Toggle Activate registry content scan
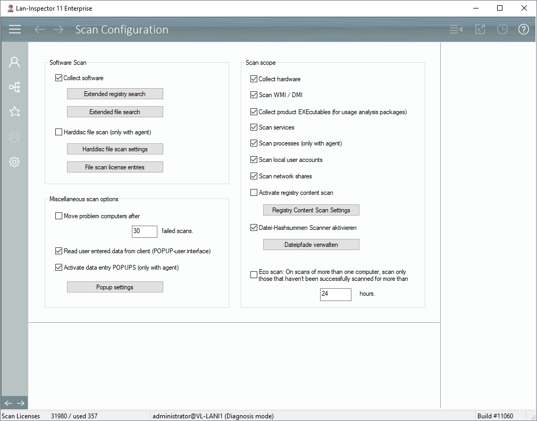 [x=254, y=193]
